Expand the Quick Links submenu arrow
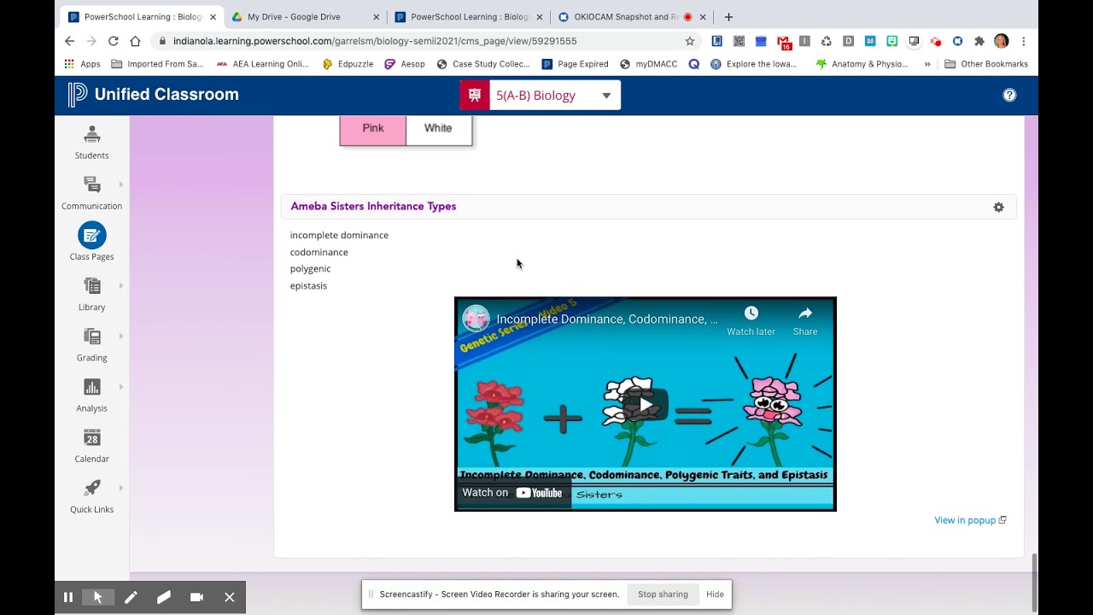Image resolution: width=1093 pixels, height=615 pixels. coord(121,488)
